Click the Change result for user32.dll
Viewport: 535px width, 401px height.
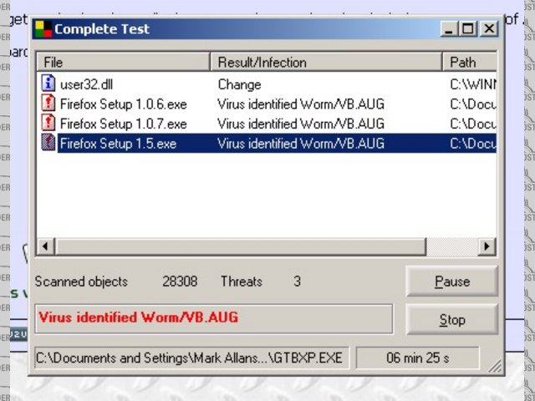coord(240,84)
